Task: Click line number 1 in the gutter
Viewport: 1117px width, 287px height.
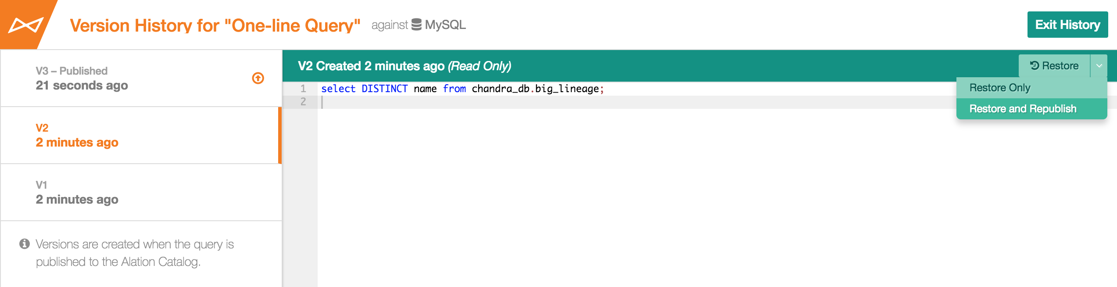Action: click(x=303, y=89)
